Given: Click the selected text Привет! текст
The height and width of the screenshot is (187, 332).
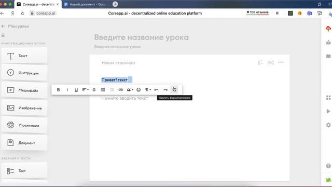Looking at the screenshot, I should (x=115, y=80).
